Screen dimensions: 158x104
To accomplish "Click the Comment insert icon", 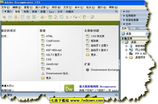I will coord(62,17).
